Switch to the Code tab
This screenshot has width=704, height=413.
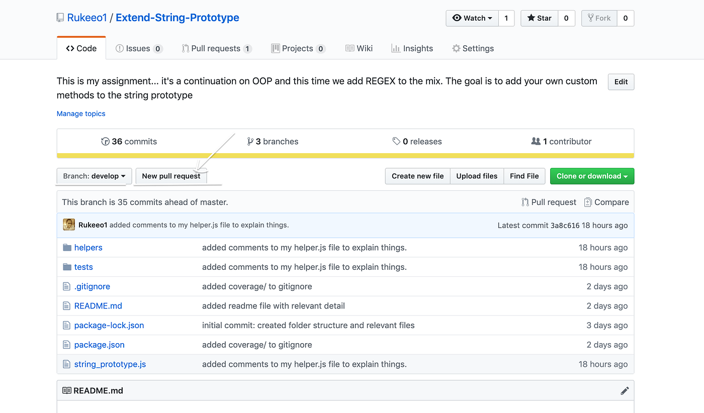81,48
